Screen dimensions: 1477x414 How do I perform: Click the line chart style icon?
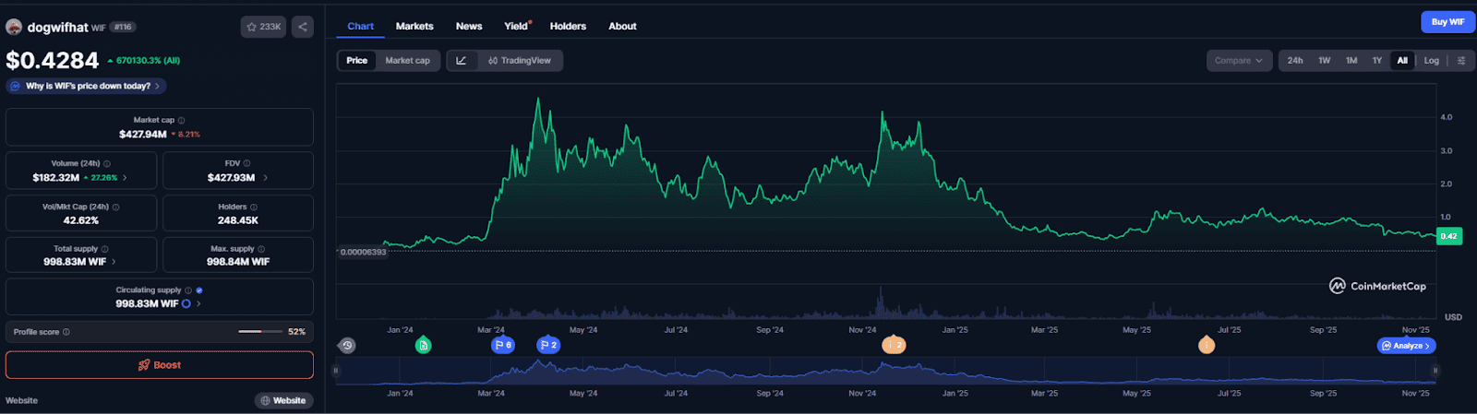462,61
